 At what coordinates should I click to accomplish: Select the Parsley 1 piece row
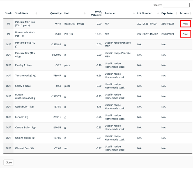98,65
